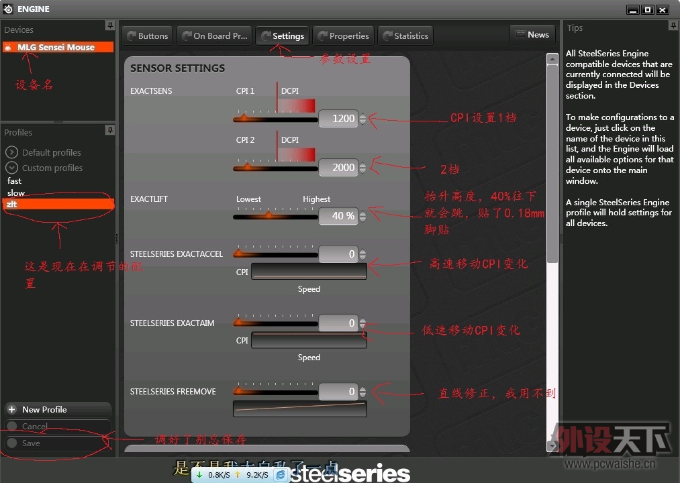680x483 pixels.
Task: Open the Properties tab
Action: click(344, 36)
